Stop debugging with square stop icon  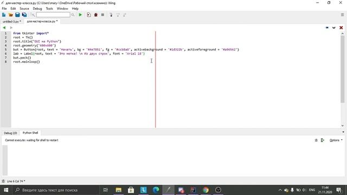click(x=102, y=15)
